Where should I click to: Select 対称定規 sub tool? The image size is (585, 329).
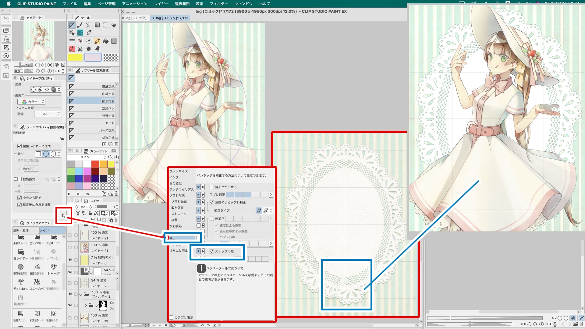91,138
